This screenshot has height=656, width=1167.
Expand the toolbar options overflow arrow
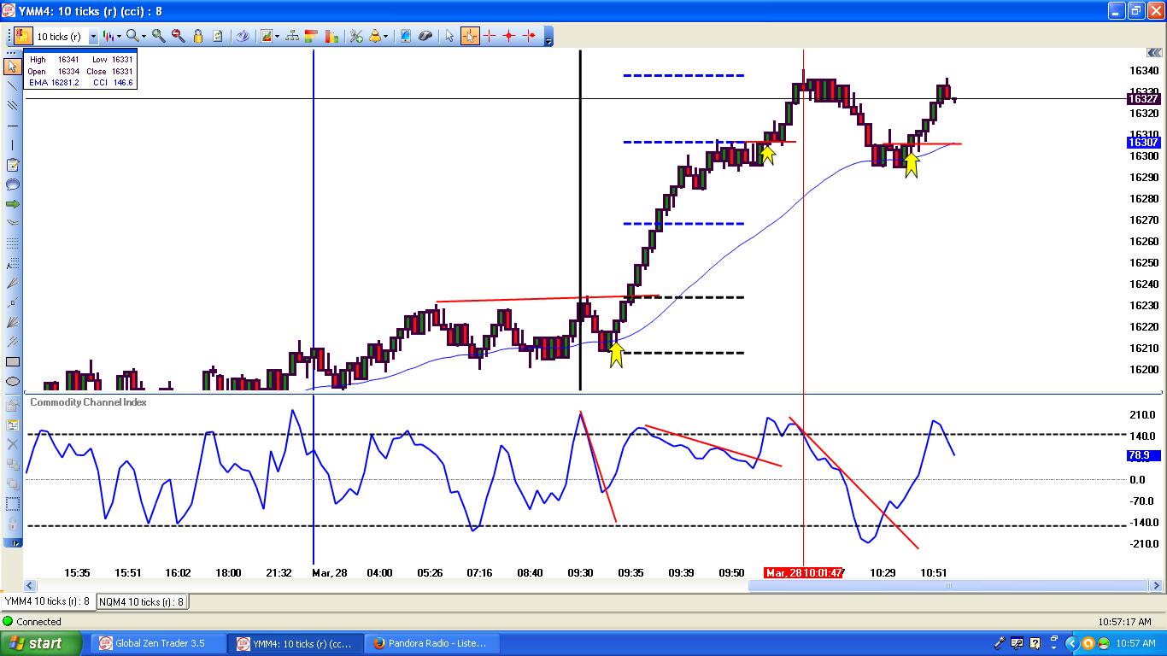(x=548, y=38)
